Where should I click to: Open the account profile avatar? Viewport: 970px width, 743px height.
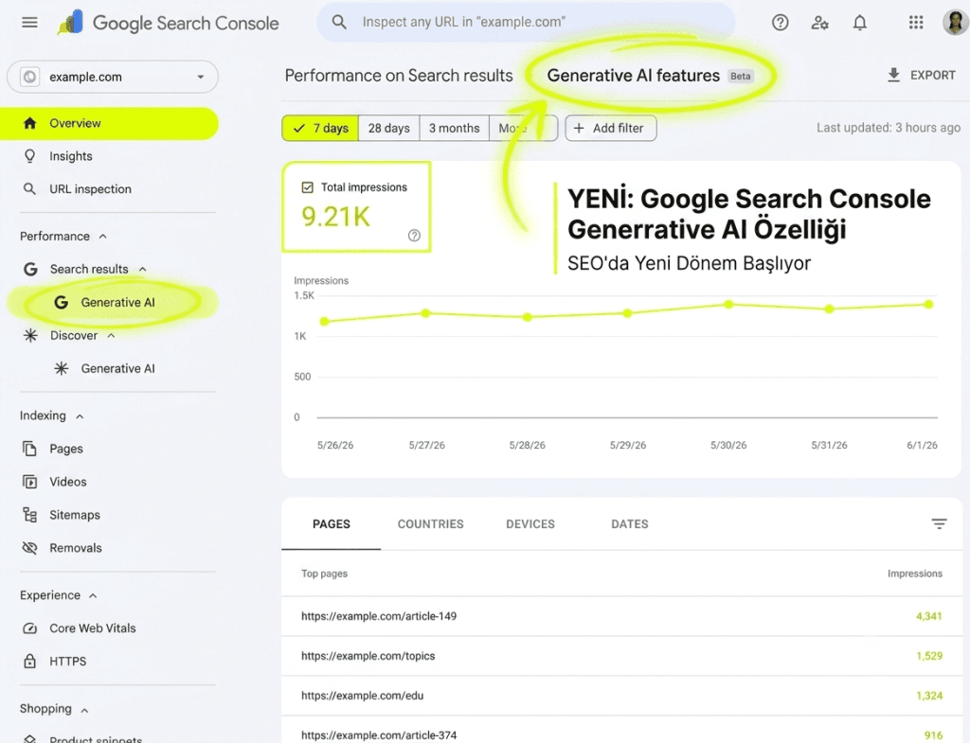point(955,23)
